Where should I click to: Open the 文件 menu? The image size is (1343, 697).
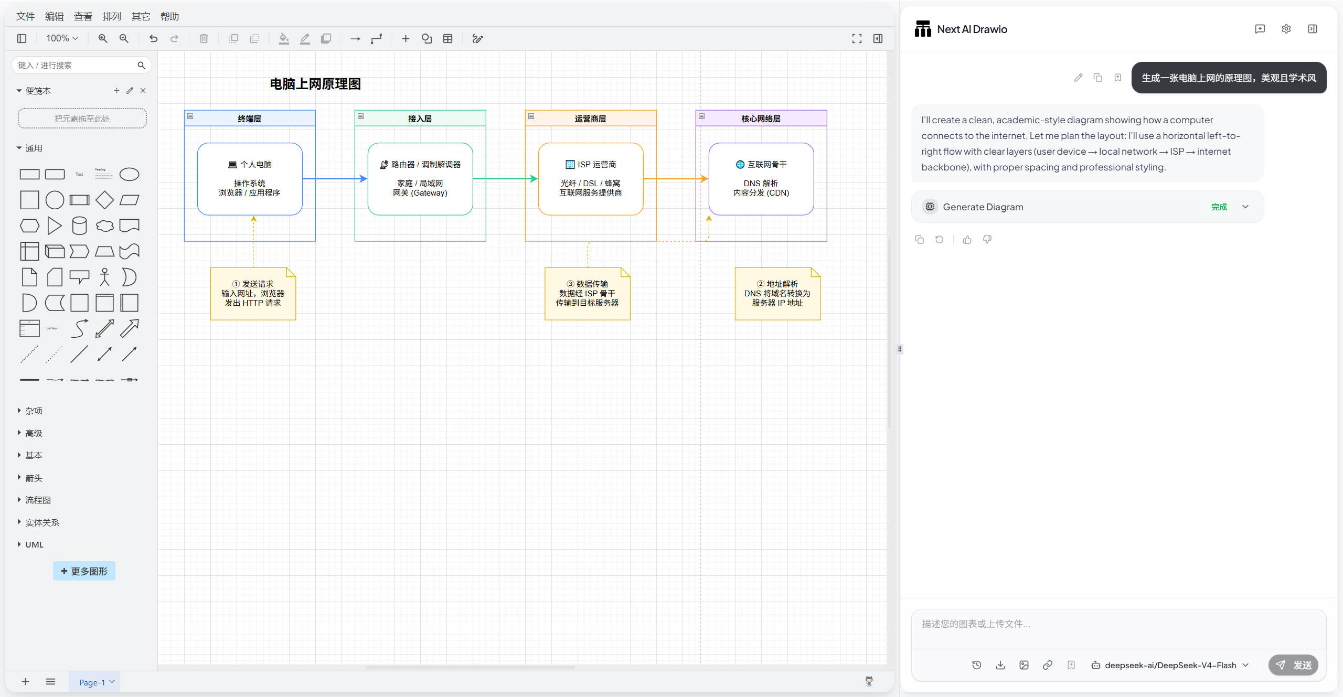25,16
